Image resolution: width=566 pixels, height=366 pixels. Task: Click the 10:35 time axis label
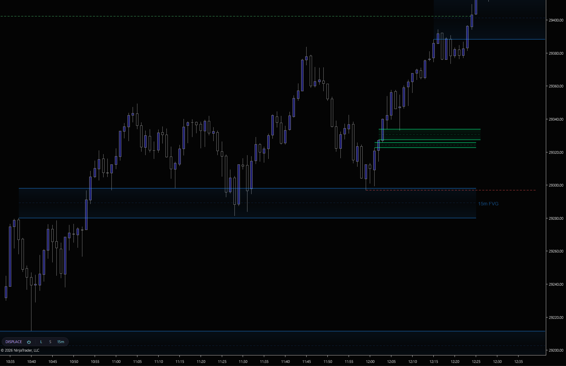click(10, 362)
